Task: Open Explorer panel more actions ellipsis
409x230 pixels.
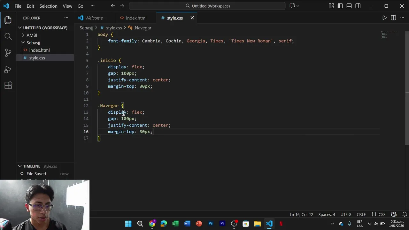Action: coord(66,18)
